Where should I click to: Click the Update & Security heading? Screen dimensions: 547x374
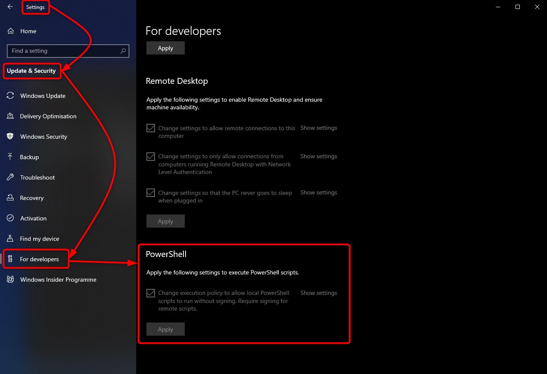pos(32,71)
